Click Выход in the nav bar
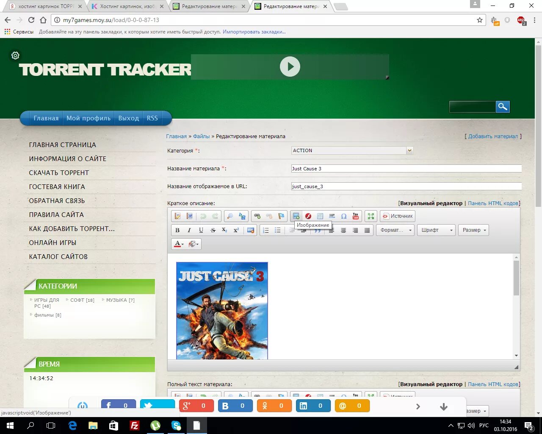This screenshot has width=542, height=434. [128, 118]
